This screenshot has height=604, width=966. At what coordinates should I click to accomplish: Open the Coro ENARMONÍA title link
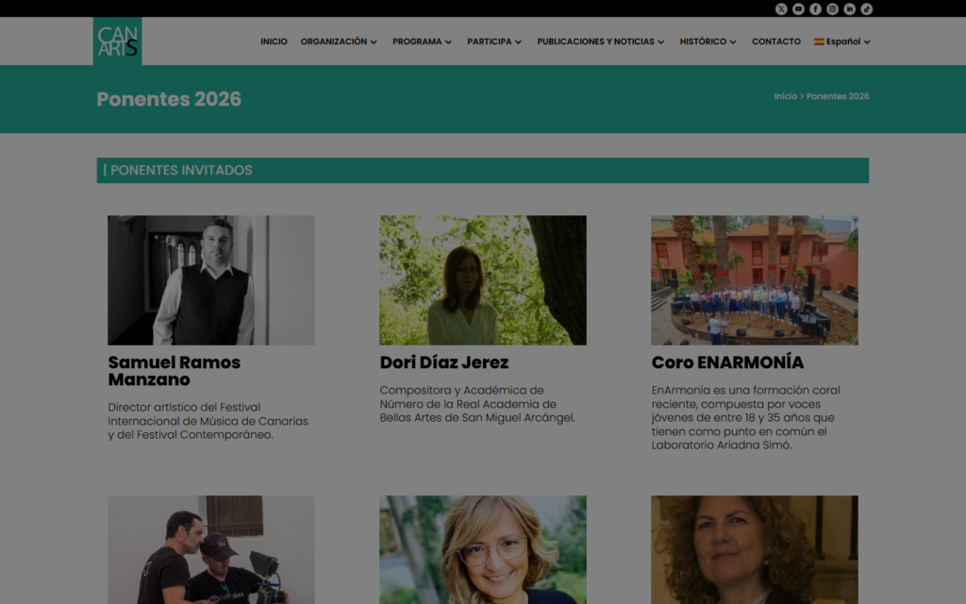click(727, 362)
